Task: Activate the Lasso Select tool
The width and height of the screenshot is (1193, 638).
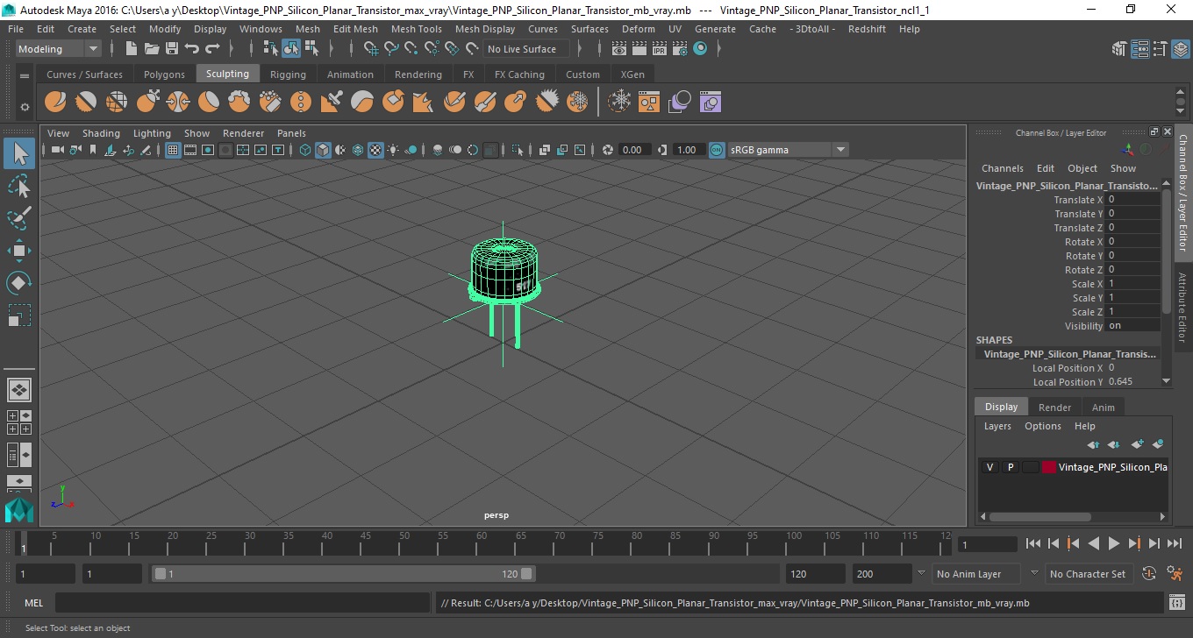Action: 19,186
